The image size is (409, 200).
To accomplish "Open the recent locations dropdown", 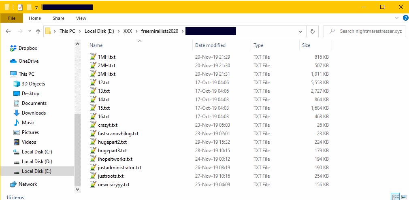I will (30, 31).
